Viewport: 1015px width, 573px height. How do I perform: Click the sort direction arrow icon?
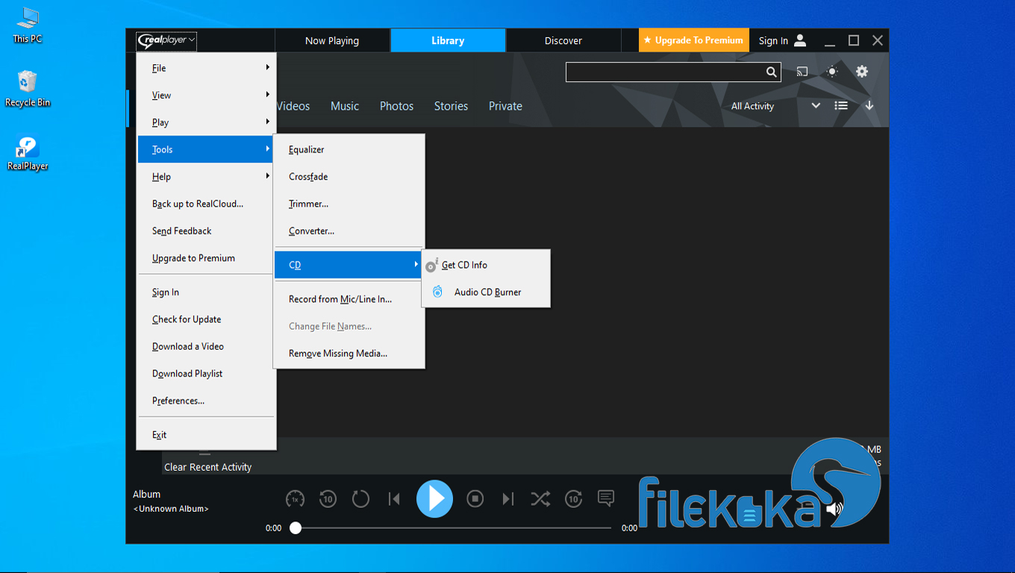[x=869, y=106]
